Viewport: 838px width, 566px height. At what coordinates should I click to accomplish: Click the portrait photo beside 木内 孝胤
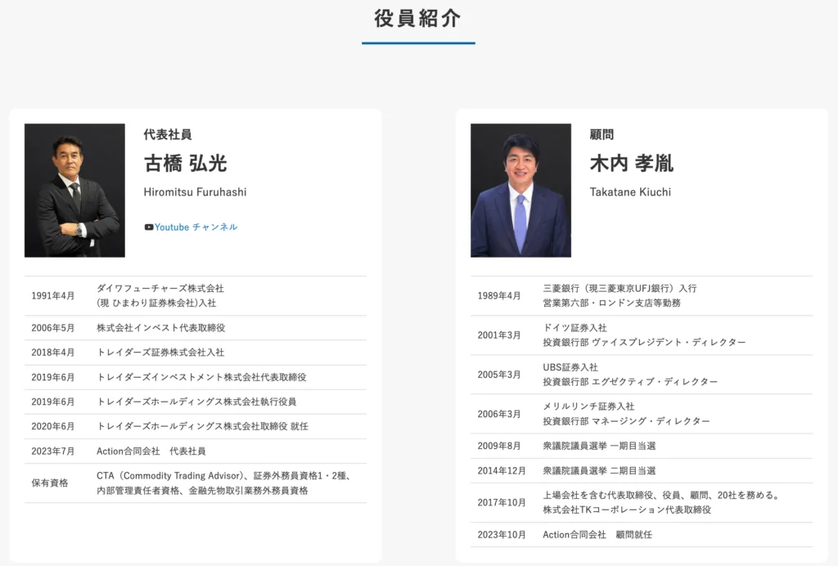(x=520, y=191)
